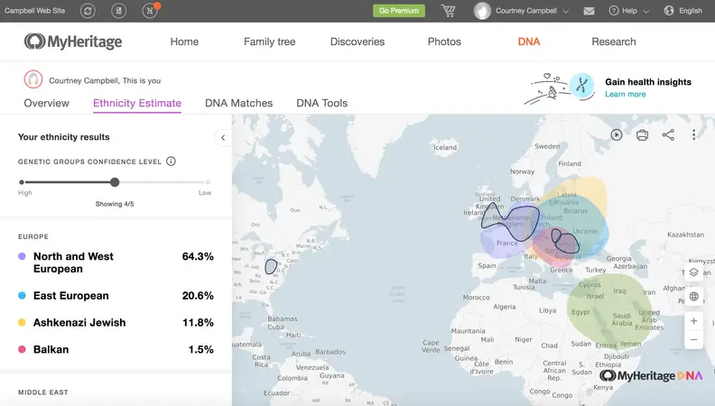This screenshot has height=406, width=715.
Task: Switch to the DNA Tools tab
Action: 322,103
